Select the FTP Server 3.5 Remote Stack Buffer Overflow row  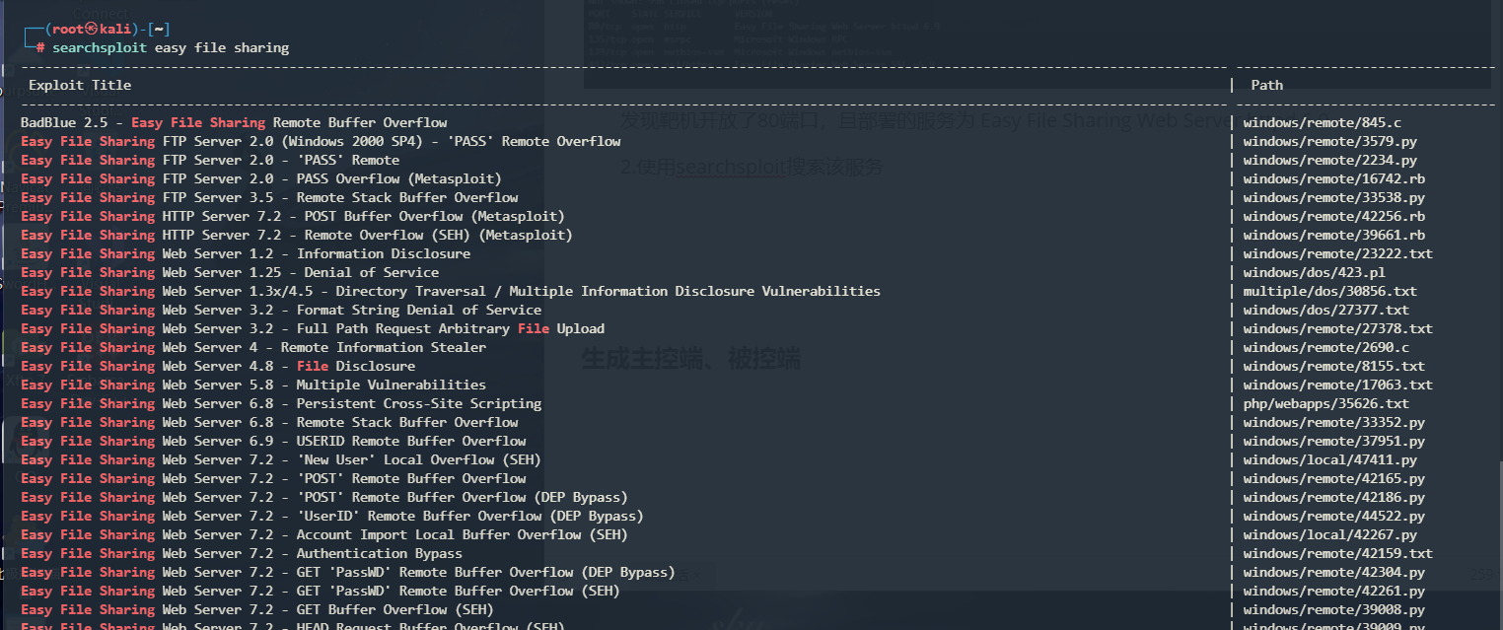click(x=269, y=197)
